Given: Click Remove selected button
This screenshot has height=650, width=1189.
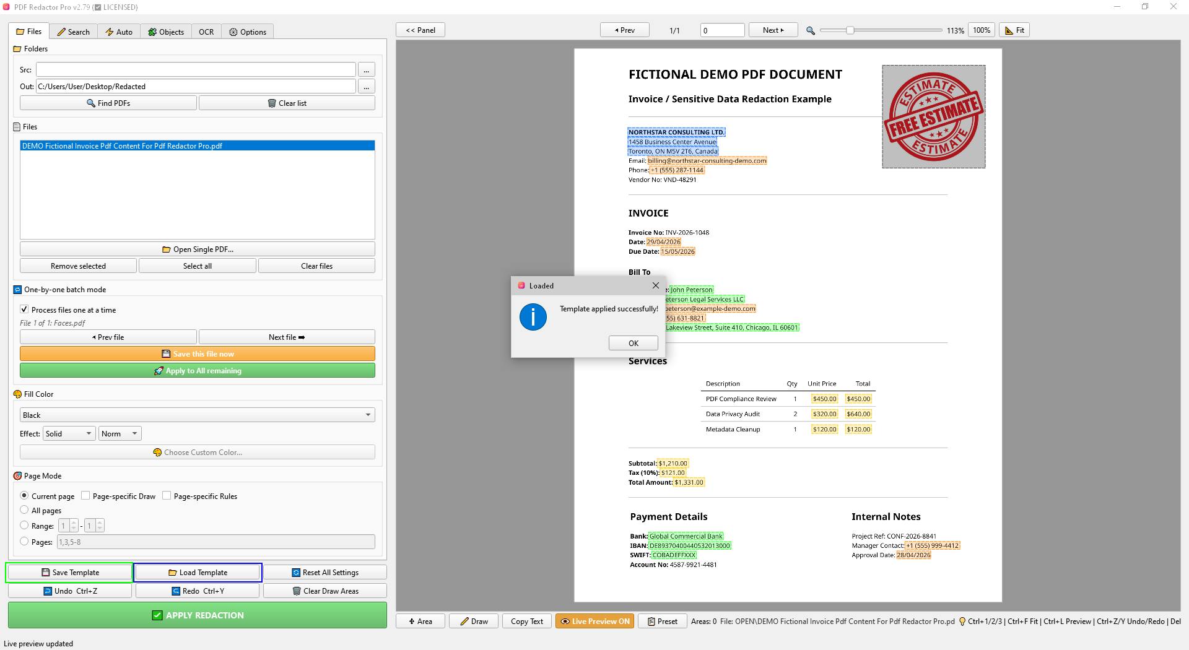Looking at the screenshot, I should 78,266.
